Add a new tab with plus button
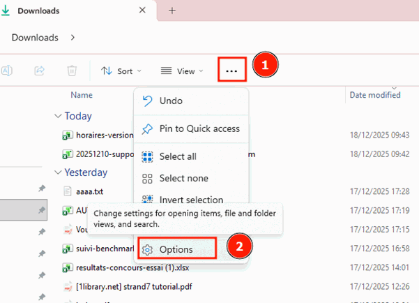 click(x=172, y=10)
